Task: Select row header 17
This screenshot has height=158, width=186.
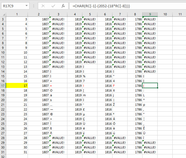Action: [x=3, y=86]
